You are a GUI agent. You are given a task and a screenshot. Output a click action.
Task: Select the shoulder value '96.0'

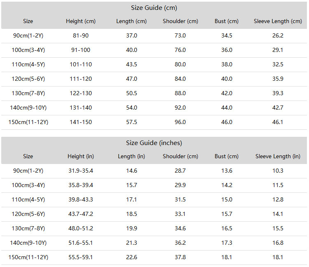(x=180, y=122)
